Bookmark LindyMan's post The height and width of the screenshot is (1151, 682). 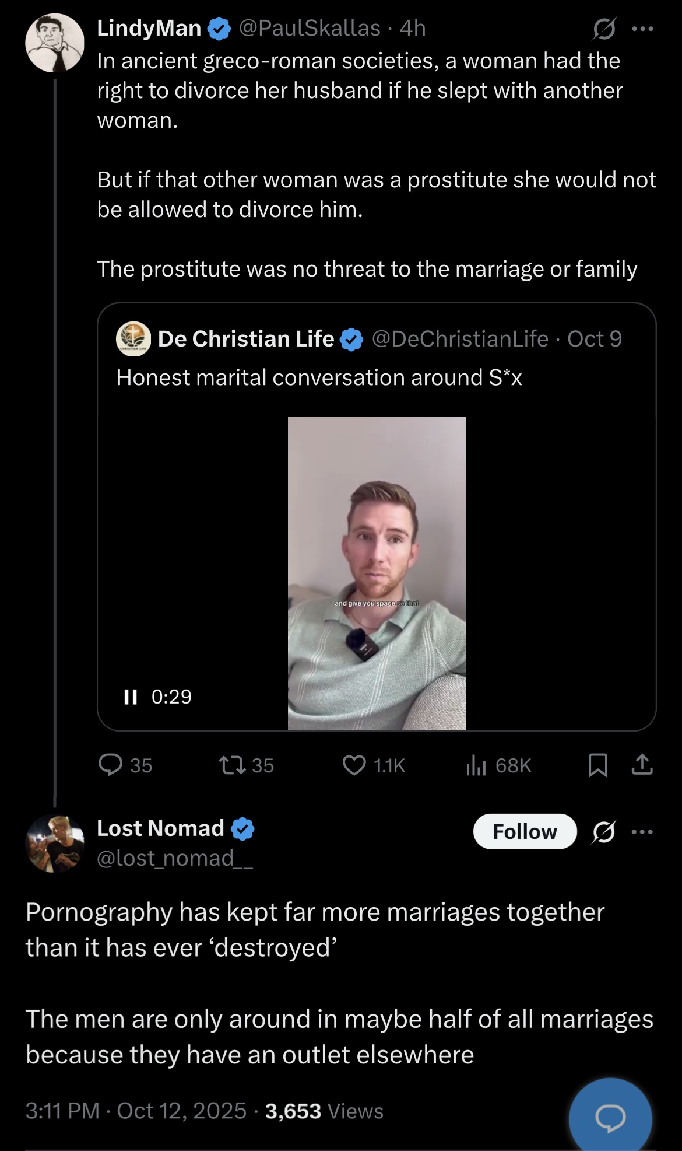pos(597,765)
